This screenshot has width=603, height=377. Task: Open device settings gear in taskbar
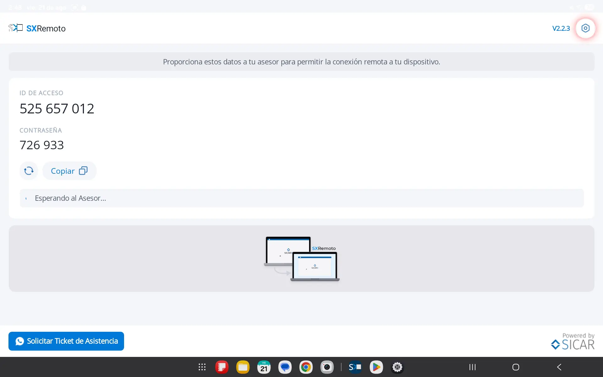397,367
